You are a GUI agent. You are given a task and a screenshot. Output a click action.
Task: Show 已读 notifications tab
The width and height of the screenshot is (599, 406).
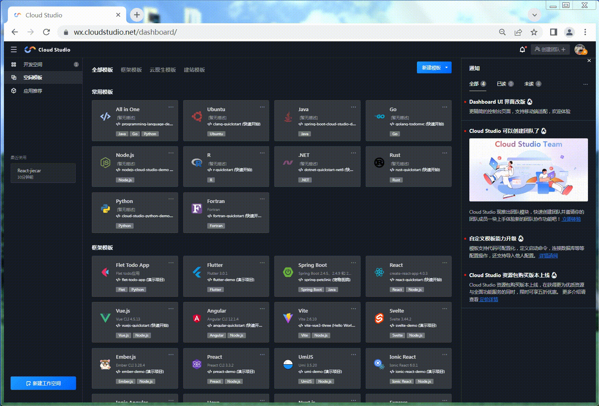point(505,84)
